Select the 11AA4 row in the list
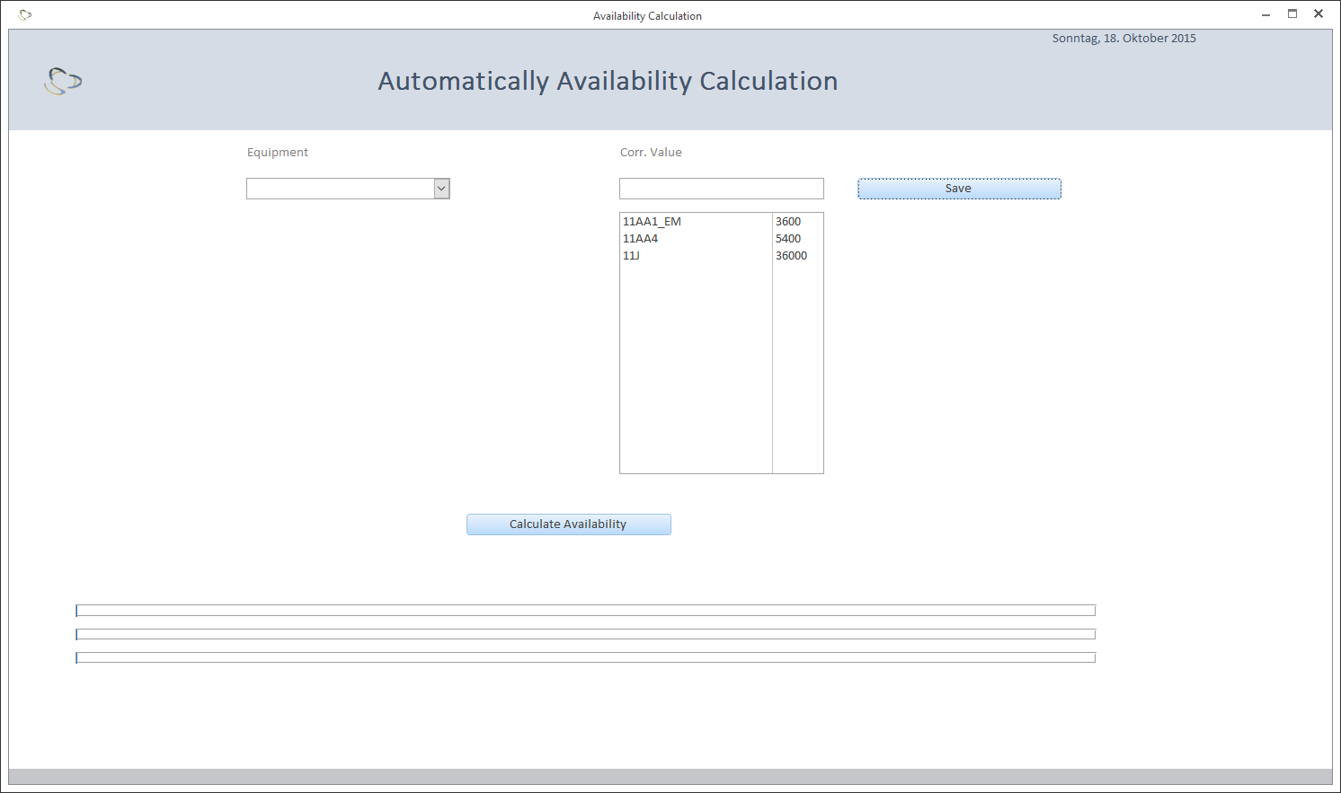 pyautogui.click(x=640, y=239)
